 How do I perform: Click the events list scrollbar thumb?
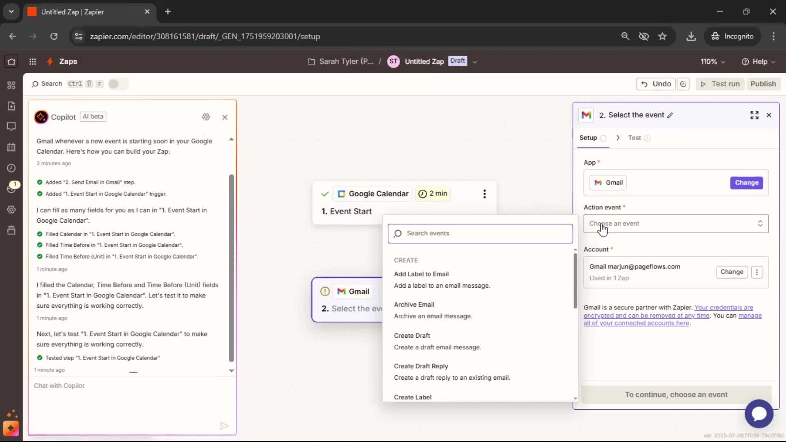click(575, 281)
